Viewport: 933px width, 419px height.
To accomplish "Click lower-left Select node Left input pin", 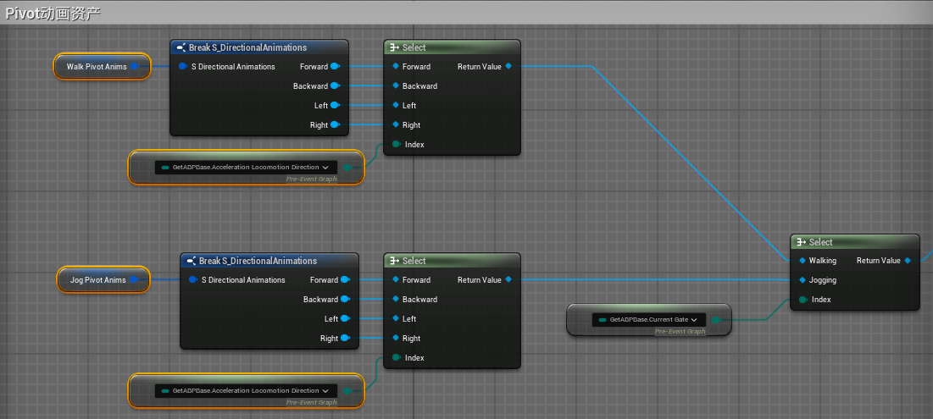I will coord(396,319).
